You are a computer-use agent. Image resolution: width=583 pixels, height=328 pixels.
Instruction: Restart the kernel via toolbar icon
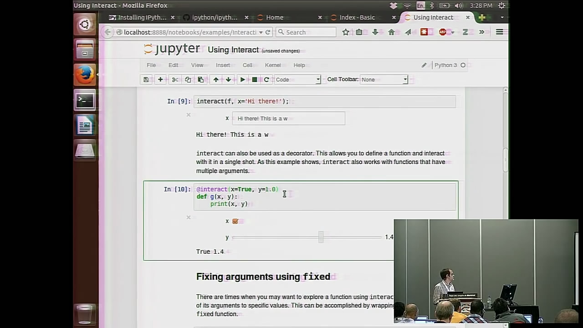[x=266, y=80]
